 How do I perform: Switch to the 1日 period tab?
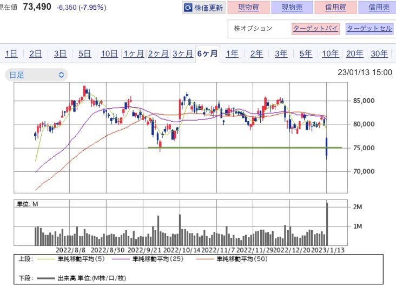(x=11, y=54)
